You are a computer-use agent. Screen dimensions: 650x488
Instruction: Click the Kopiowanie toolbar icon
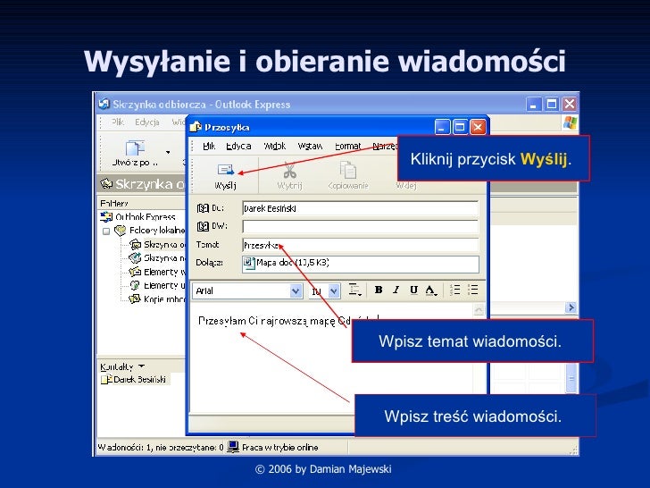click(x=348, y=170)
